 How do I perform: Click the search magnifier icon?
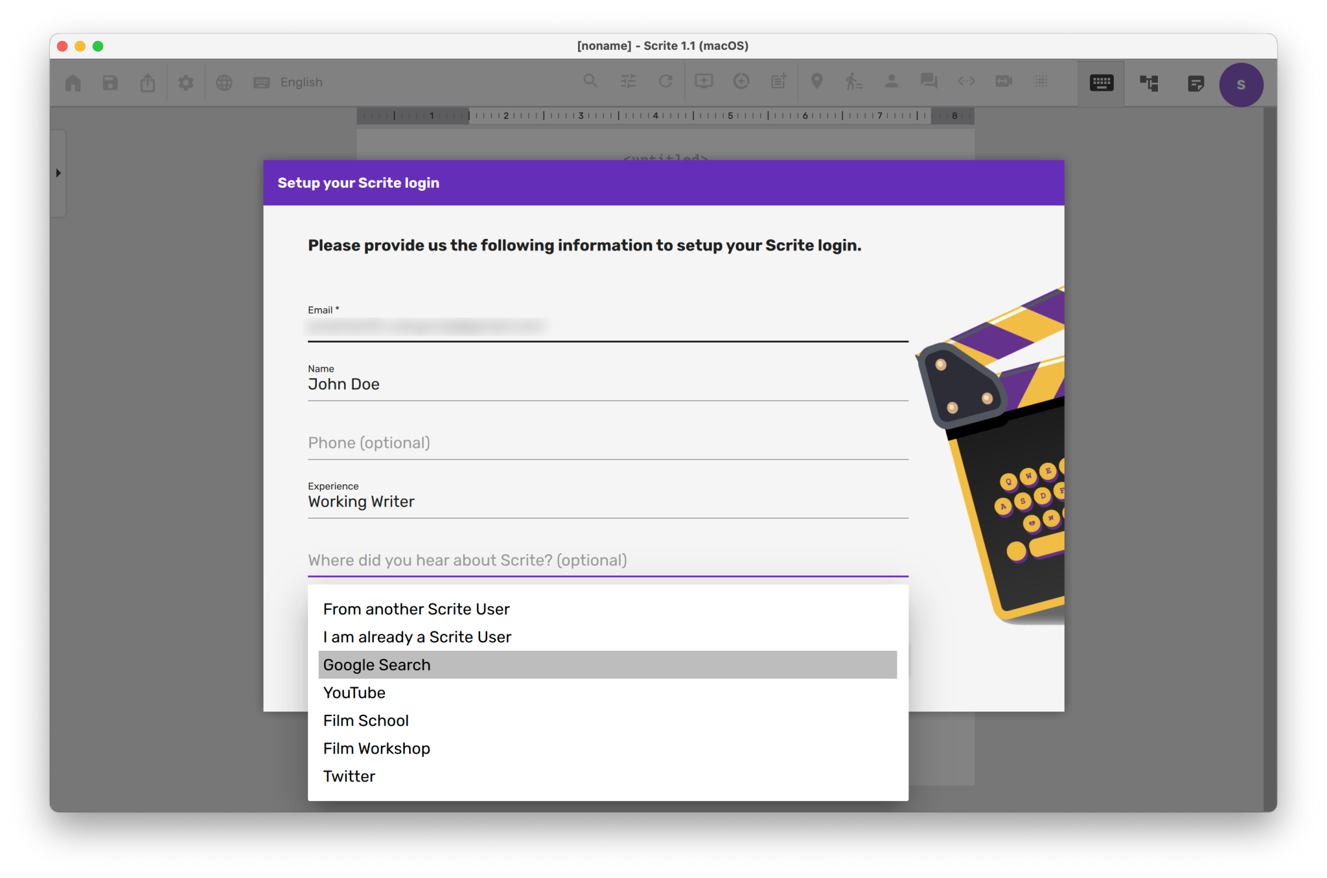tap(590, 81)
